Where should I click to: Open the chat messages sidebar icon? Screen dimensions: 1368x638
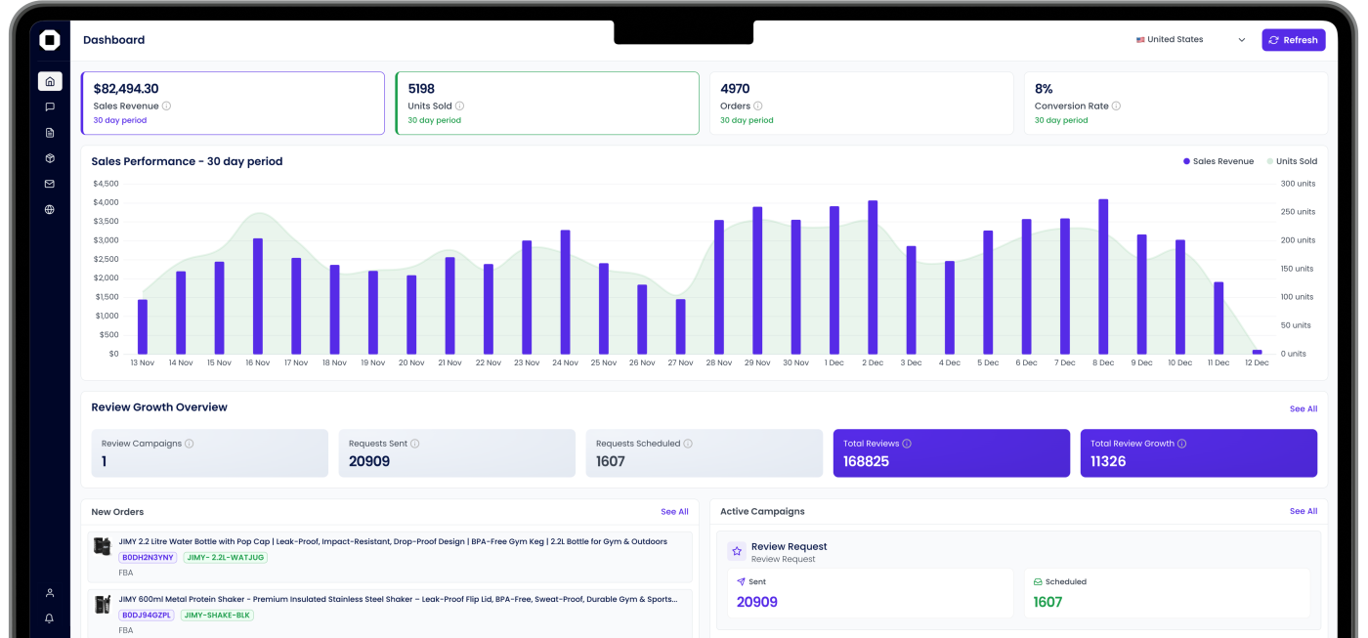pos(50,106)
